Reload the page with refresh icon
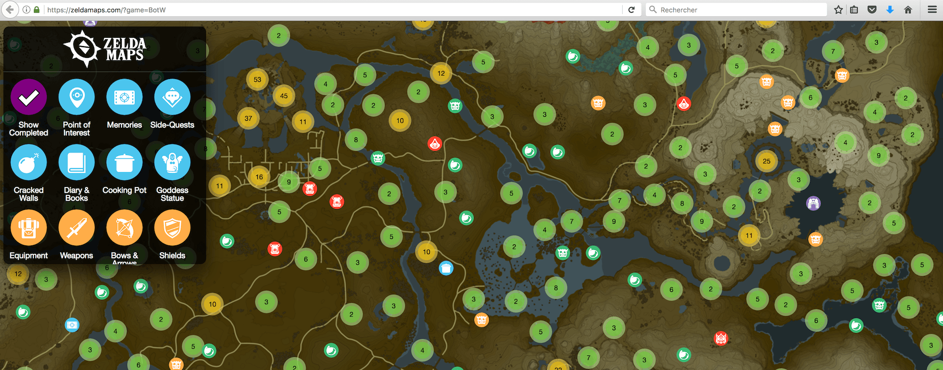 (x=632, y=10)
